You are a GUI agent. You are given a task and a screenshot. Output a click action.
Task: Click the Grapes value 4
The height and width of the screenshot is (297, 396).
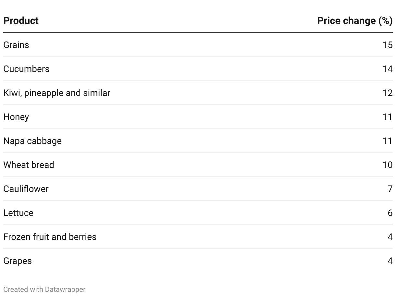coord(390,261)
